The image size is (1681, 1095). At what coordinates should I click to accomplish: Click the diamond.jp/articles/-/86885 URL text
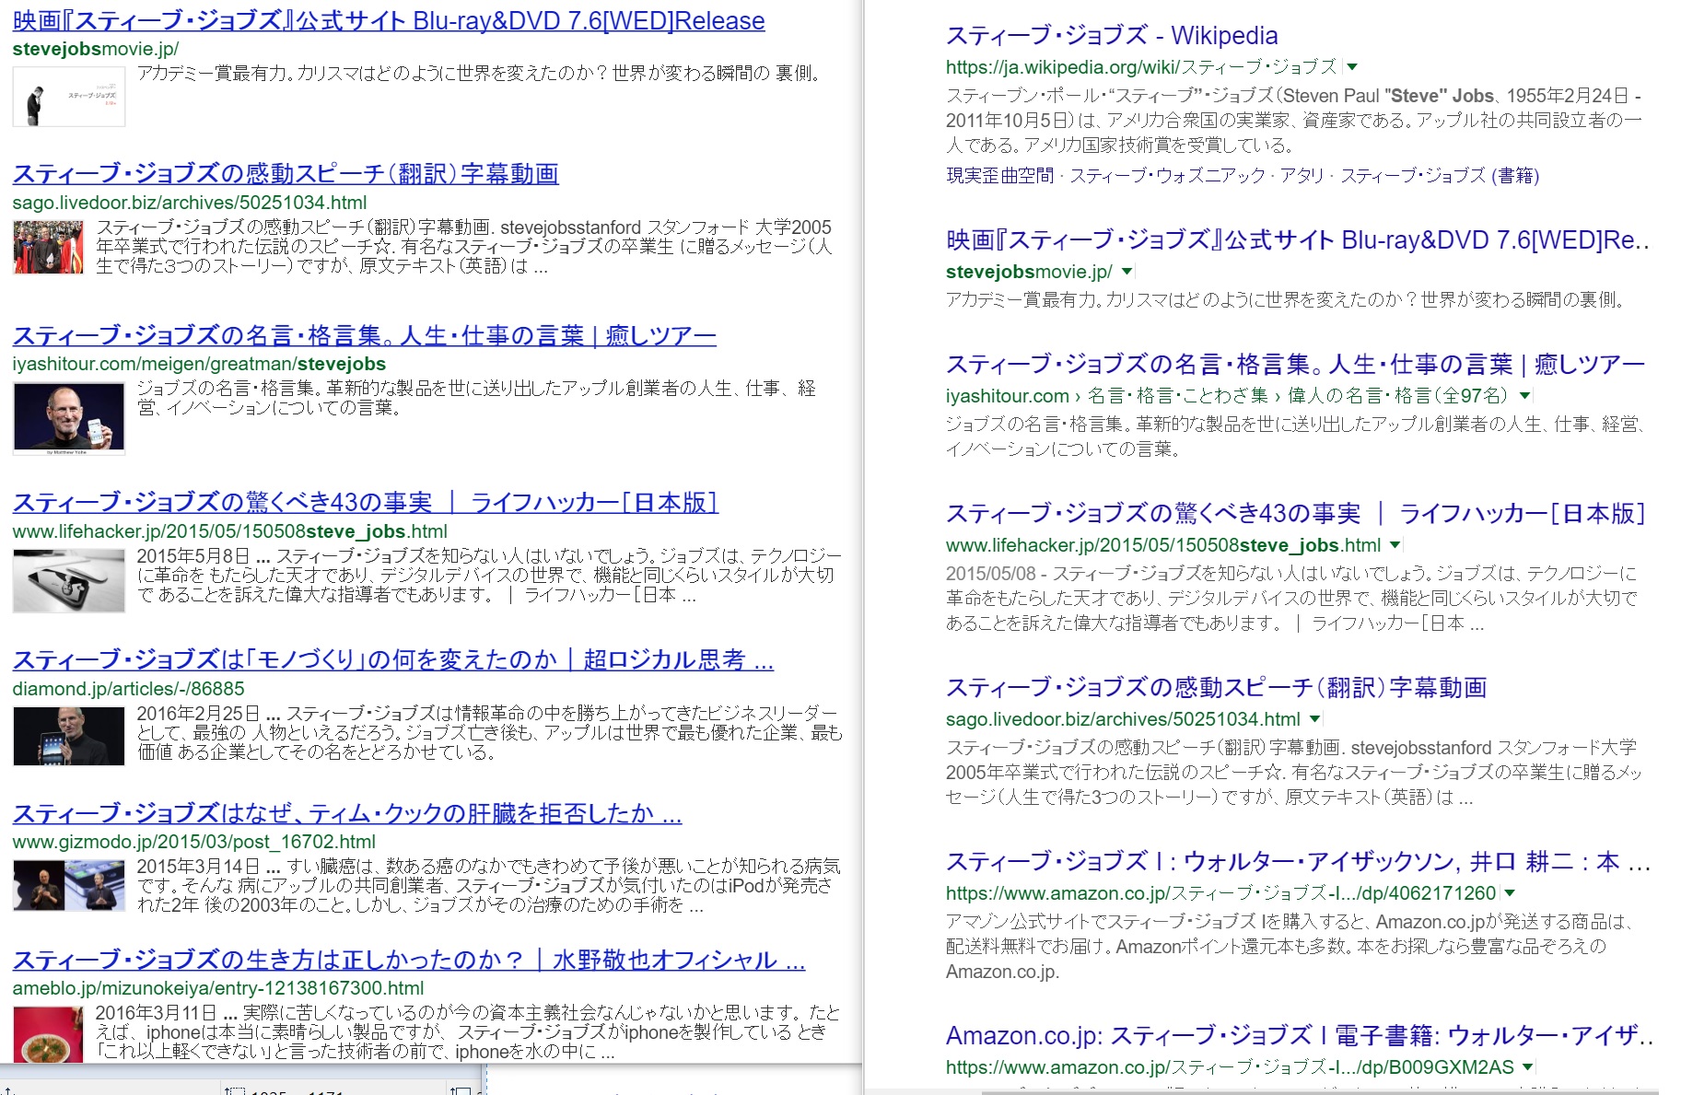128,688
